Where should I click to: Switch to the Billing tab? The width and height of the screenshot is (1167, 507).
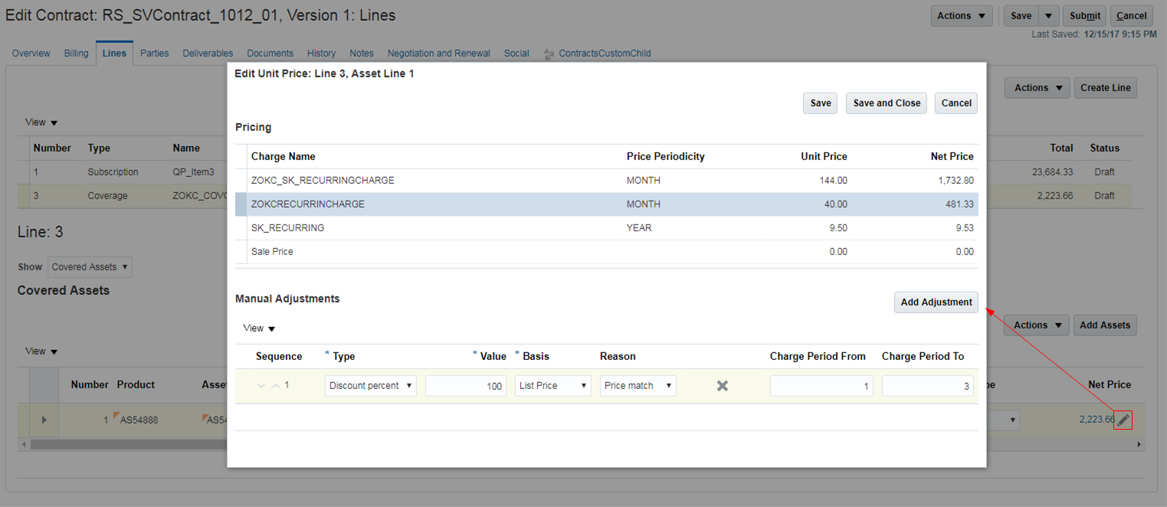click(x=77, y=54)
